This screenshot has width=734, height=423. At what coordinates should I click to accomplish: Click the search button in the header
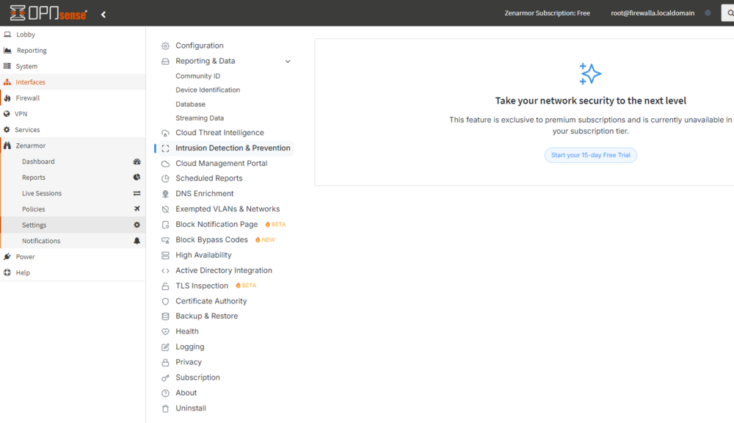click(x=728, y=13)
